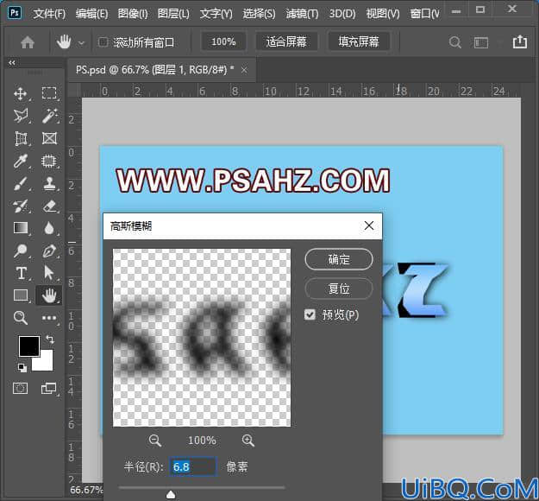Open the 文件(F) menu
The height and width of the screenshot is (501, 539).
coord(49,14)
